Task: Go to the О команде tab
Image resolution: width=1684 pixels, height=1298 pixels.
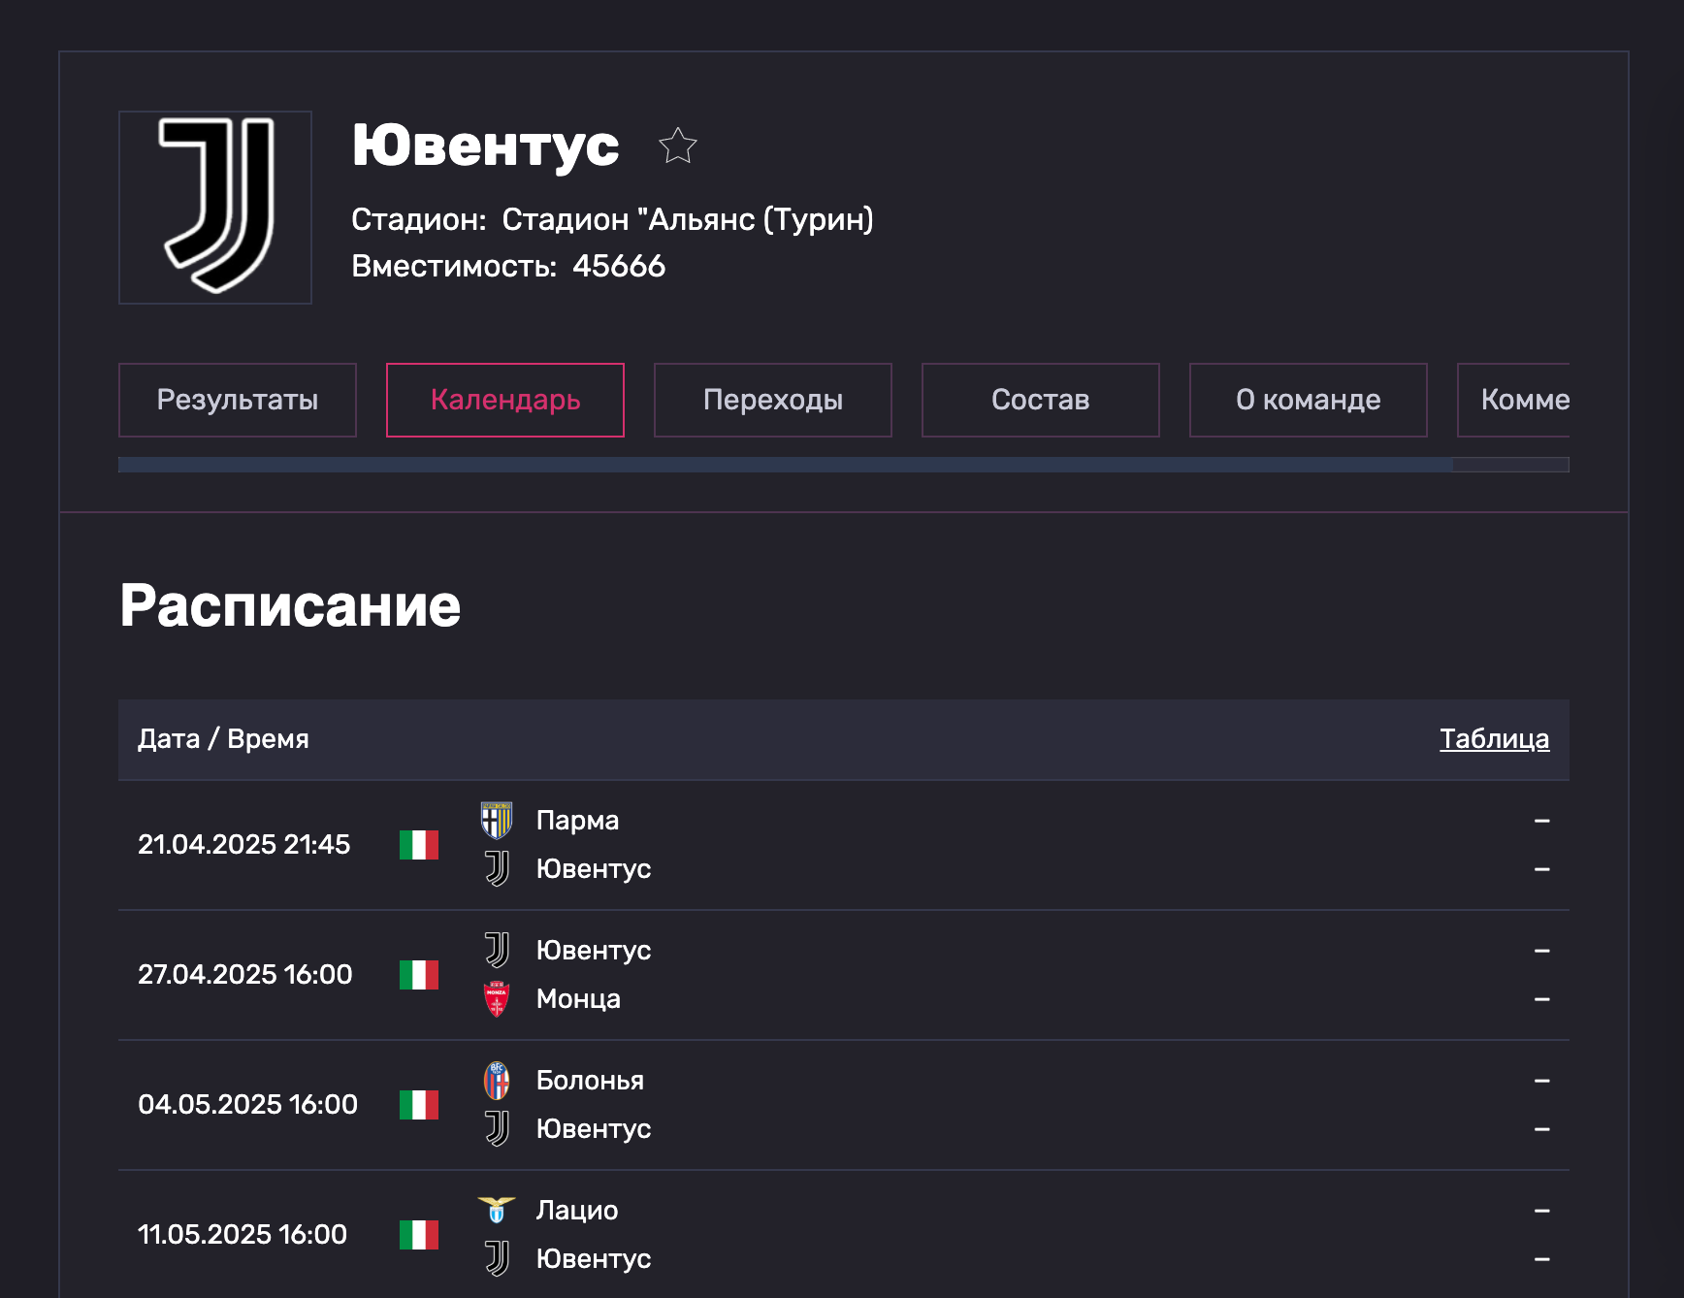Action: tap(1308, 400)
